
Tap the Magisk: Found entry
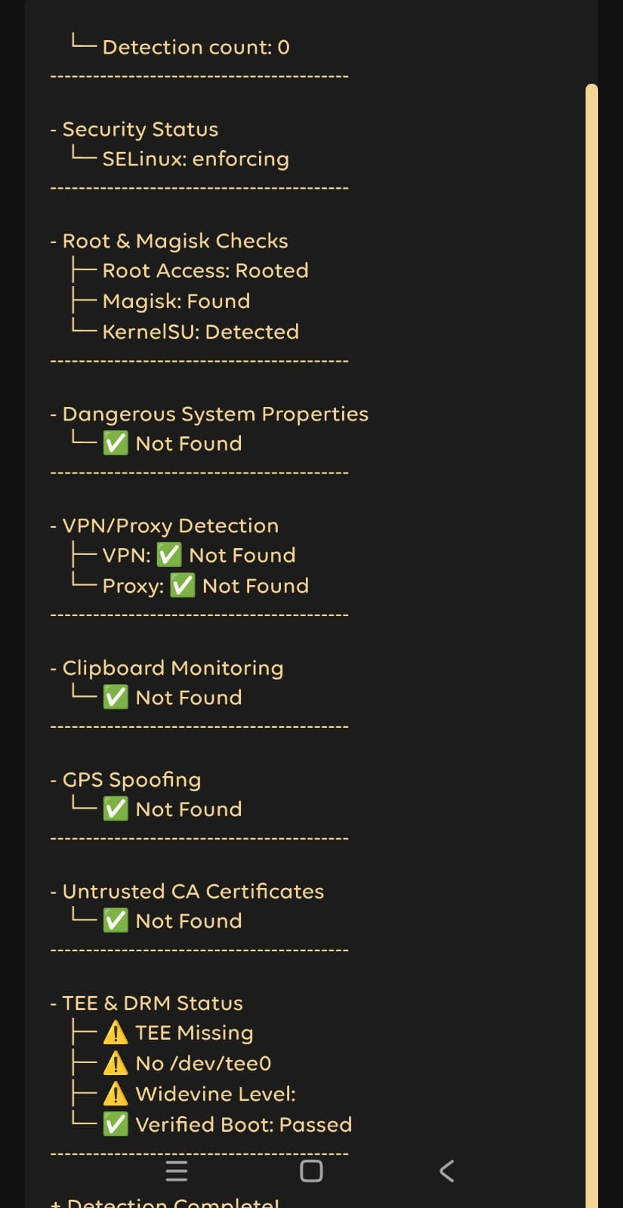coord(176,300)
